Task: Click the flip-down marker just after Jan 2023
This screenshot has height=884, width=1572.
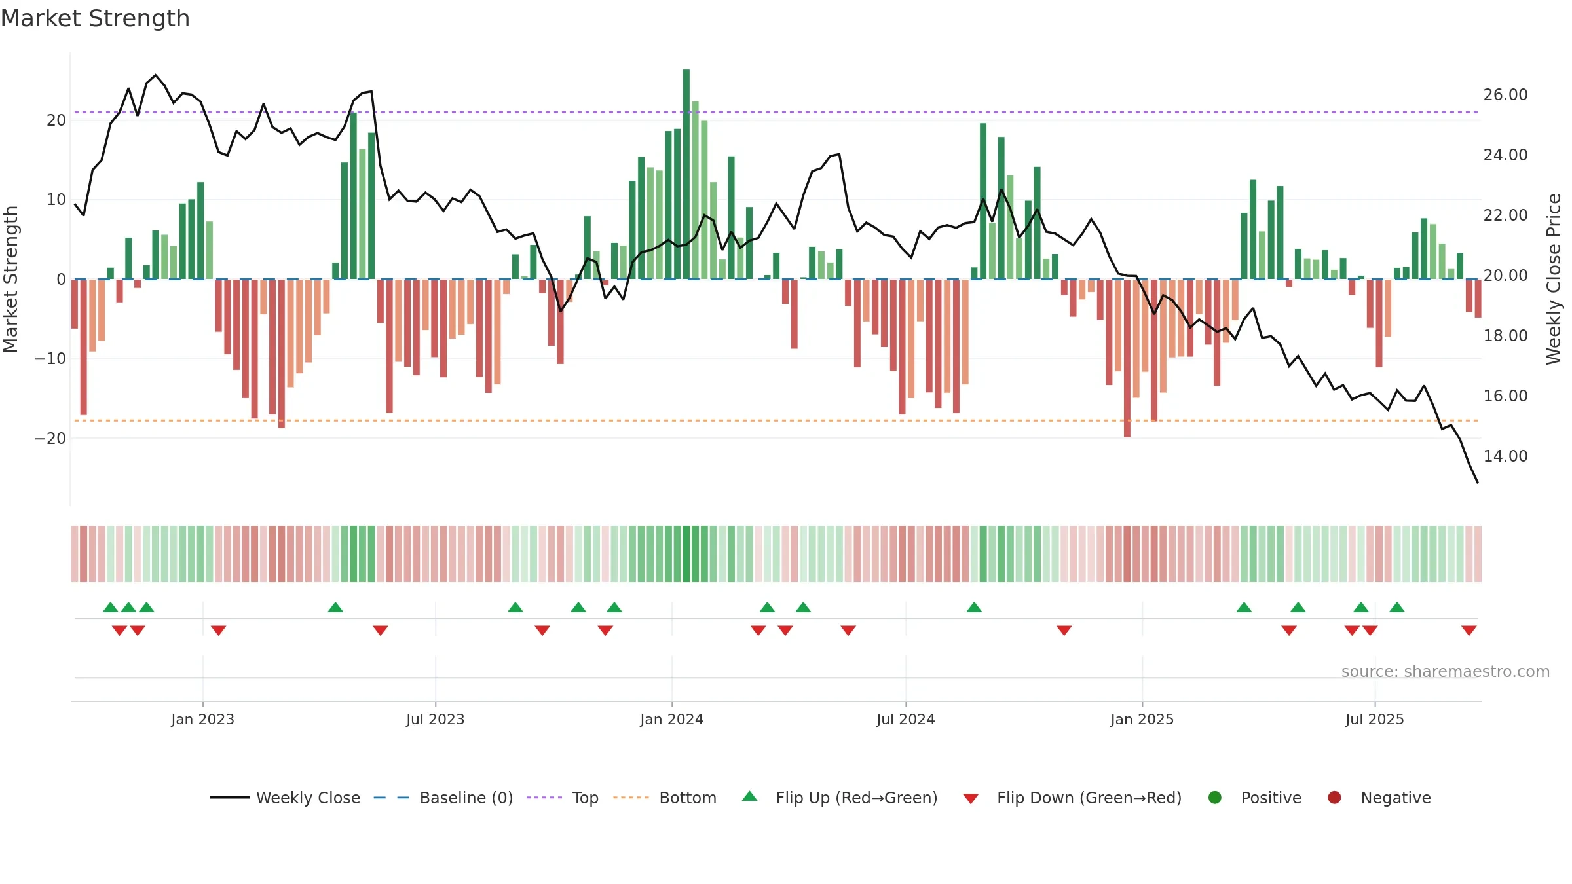Action: click(x=218, y=630)
